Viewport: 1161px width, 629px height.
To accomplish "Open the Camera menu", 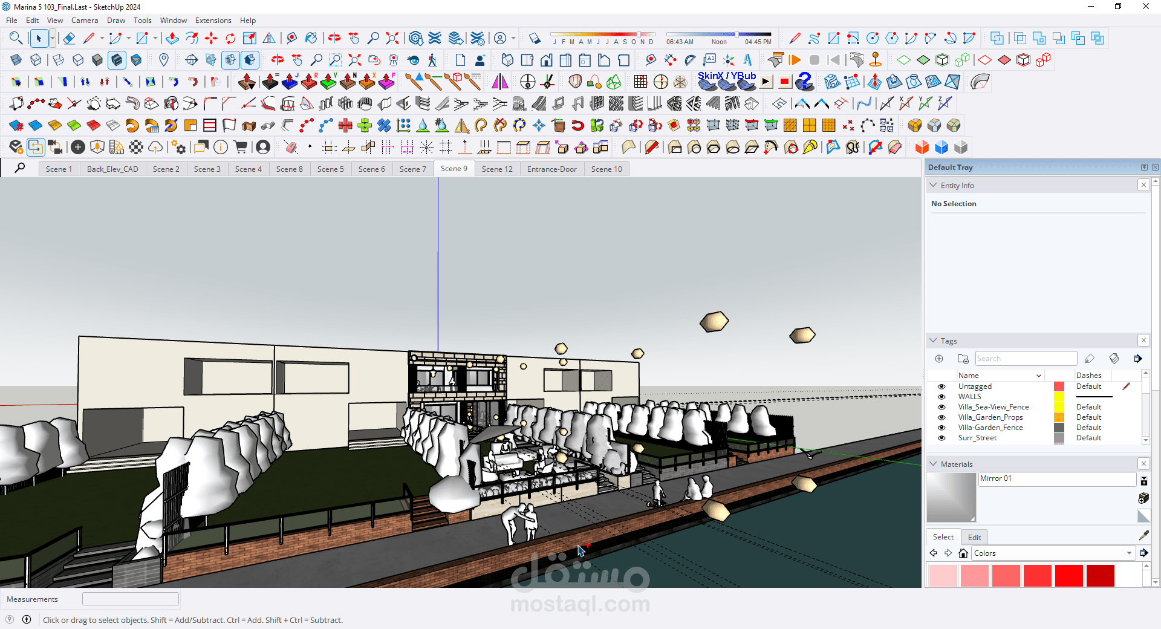I will pyautogui.click(x=85, y=21).
